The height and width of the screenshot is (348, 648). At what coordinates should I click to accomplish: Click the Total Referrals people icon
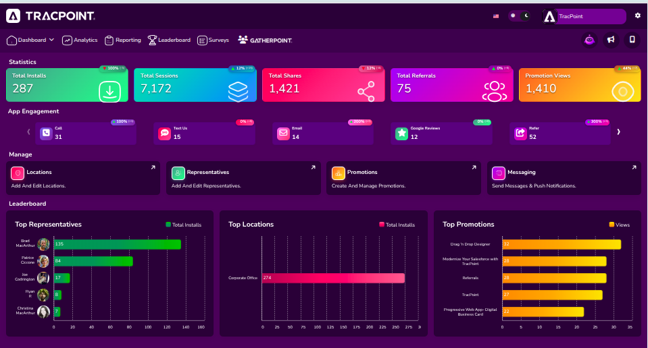pos(494,92)
